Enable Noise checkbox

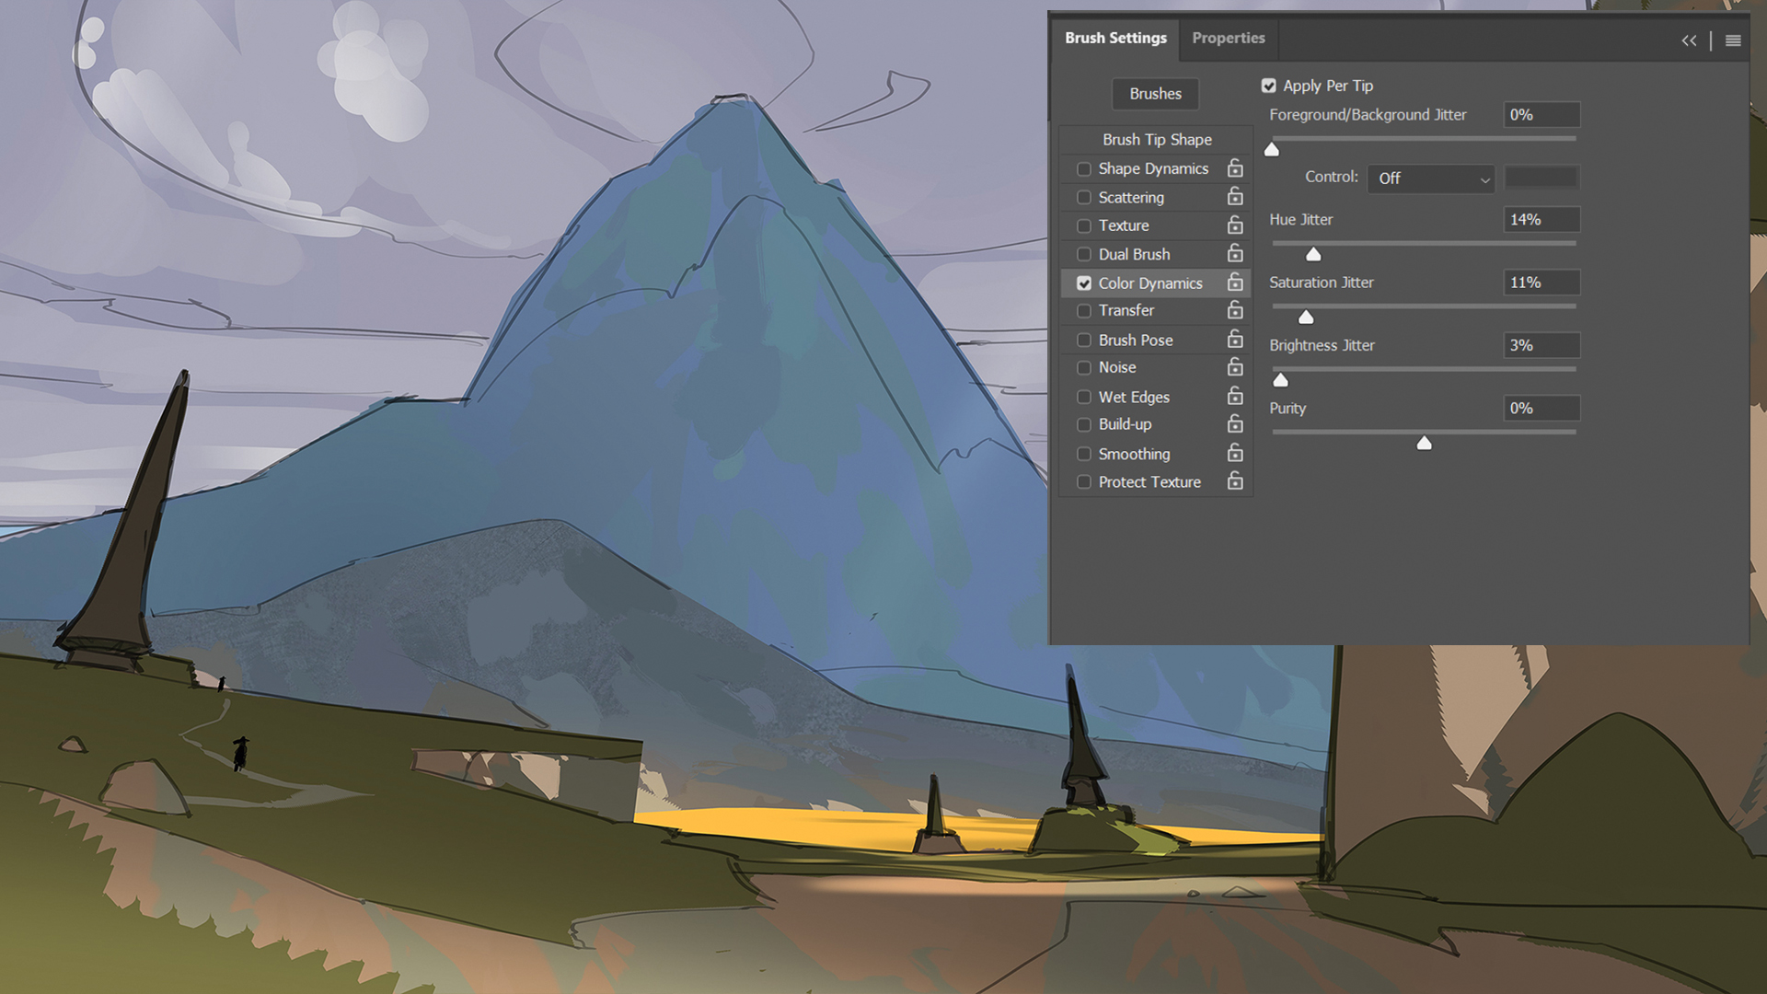[x=1084, y=368]
